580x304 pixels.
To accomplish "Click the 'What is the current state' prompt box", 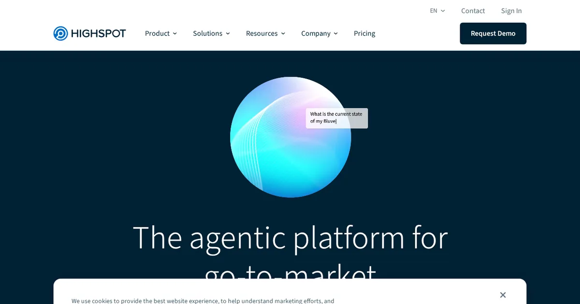I will (337, 118).
